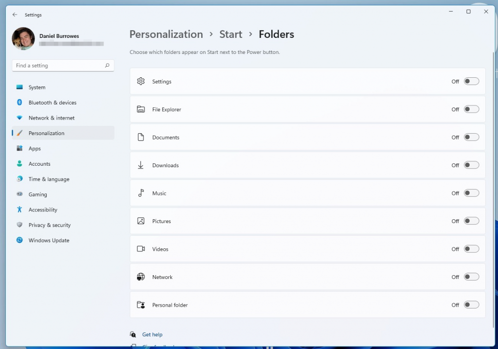Screen dimensions: 498x349
Task: Click the Downloads arrow icon
Action: (141, 165)
